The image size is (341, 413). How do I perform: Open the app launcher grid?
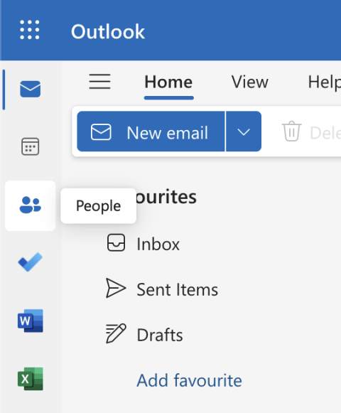(30, 30)
